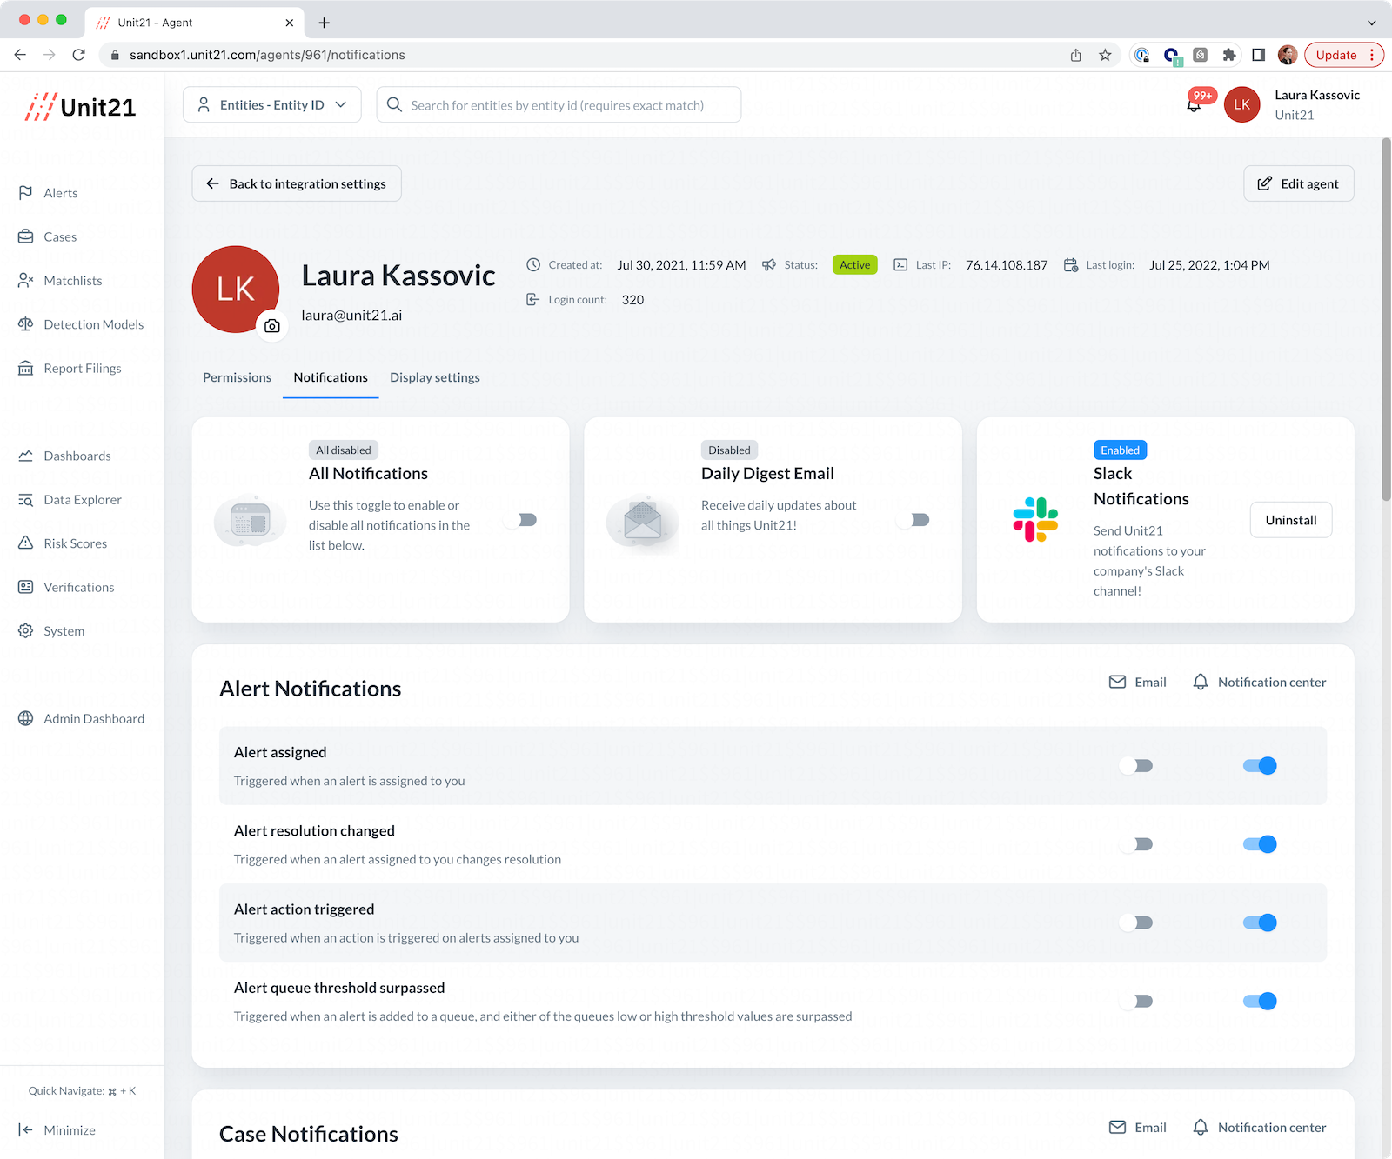The width and height of the screenshot is (1392, 1159).
Task: Enable the Daily Digest Email switch
Action: click(x=915, y=519)
